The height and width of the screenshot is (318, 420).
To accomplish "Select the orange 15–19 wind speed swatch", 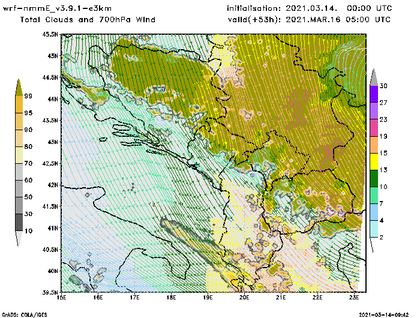I will 374,145.
